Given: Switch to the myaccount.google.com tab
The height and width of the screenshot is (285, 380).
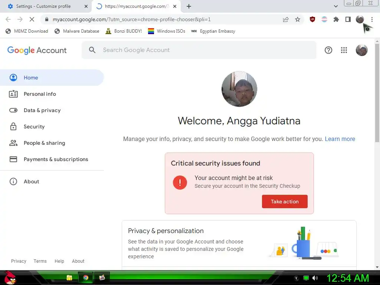Looking at the screenshot, I should [x=136, y=6].
